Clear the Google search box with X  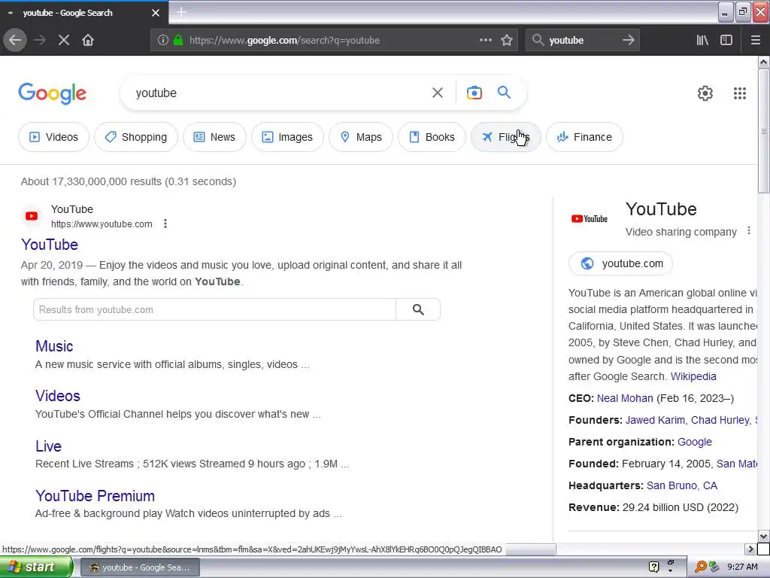coord(438,93)
